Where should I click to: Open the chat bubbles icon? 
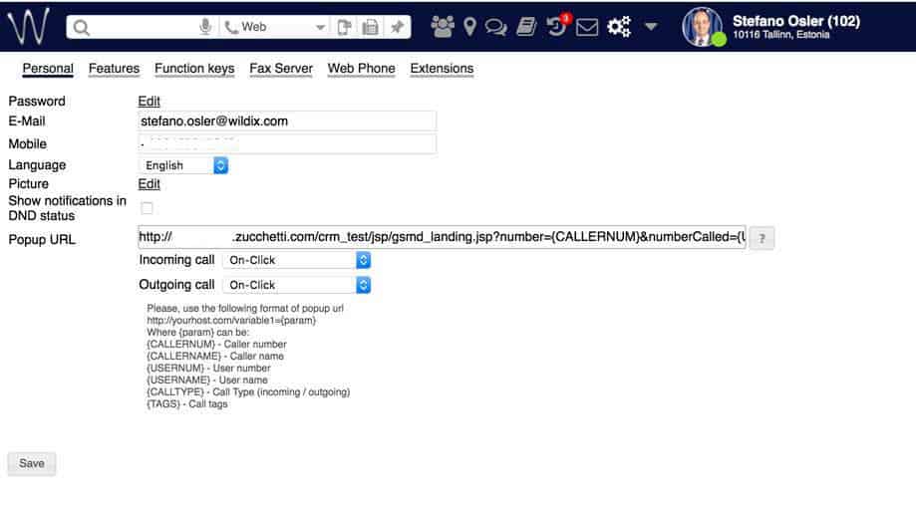(495, 27)
